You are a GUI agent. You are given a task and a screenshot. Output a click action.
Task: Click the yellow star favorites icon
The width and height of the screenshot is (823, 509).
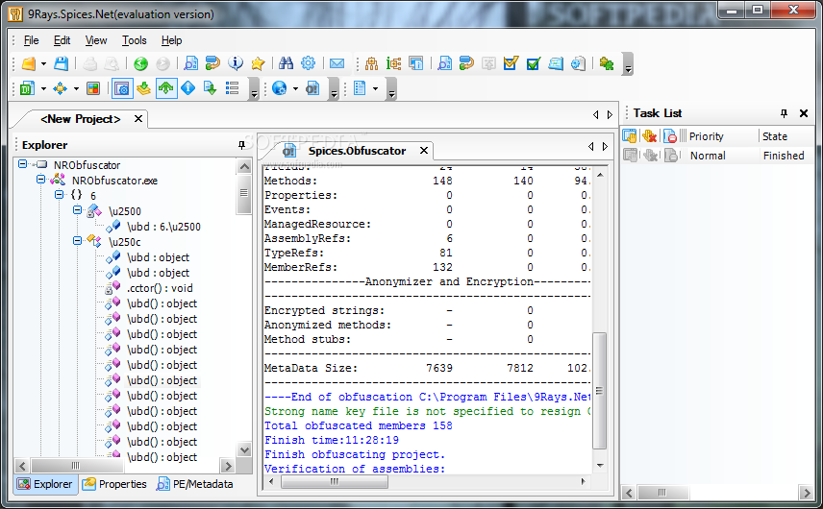[258, 64]
